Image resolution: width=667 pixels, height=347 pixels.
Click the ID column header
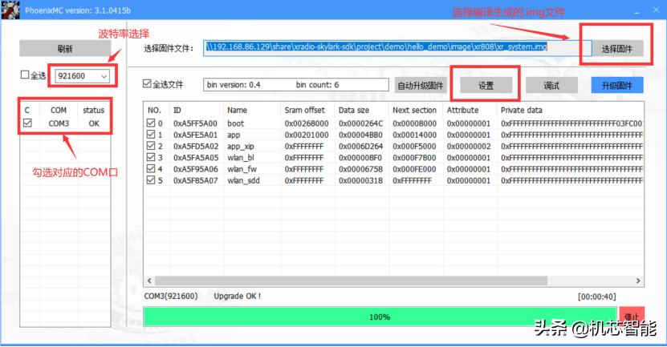(177, 111)
